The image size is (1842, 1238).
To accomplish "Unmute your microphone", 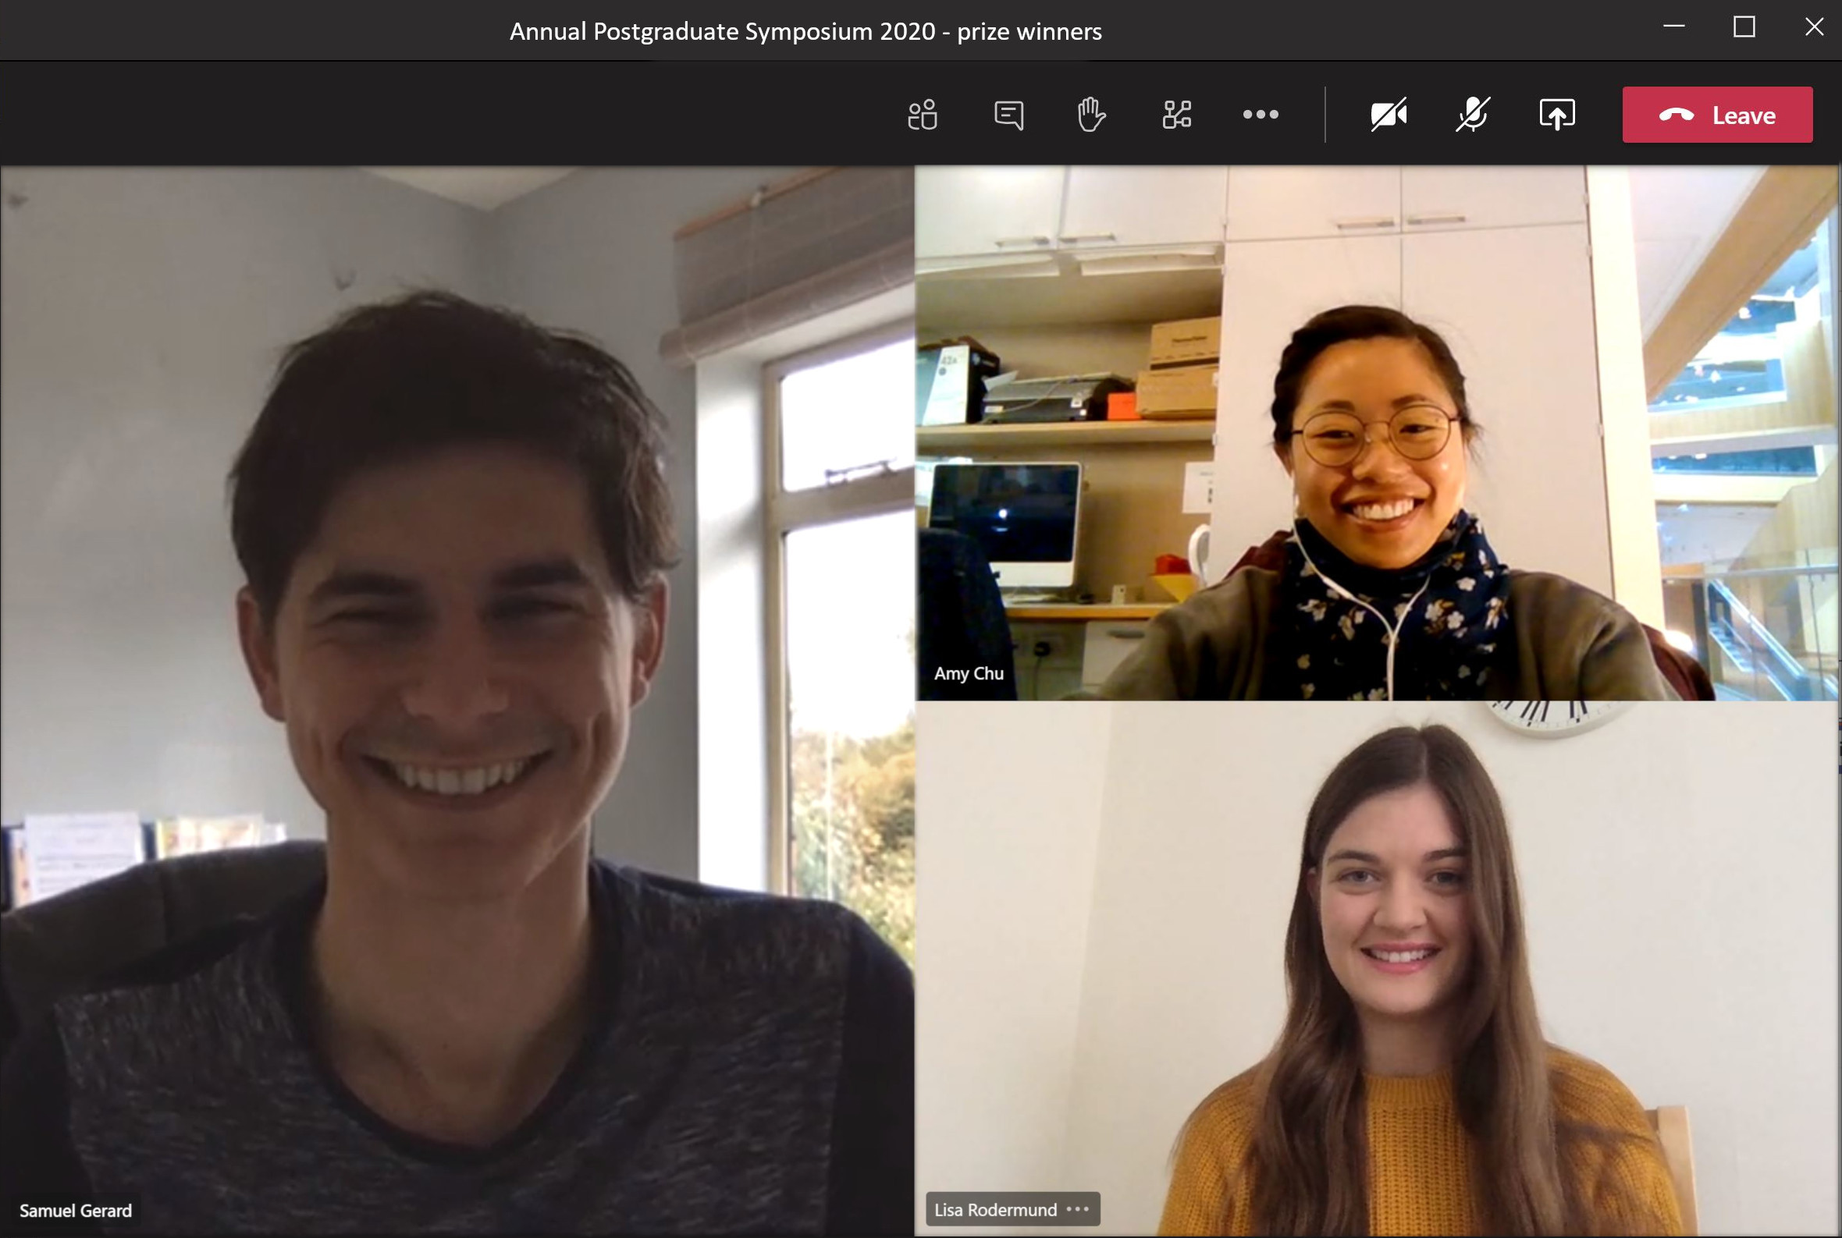I will [x=1473, y=115].
